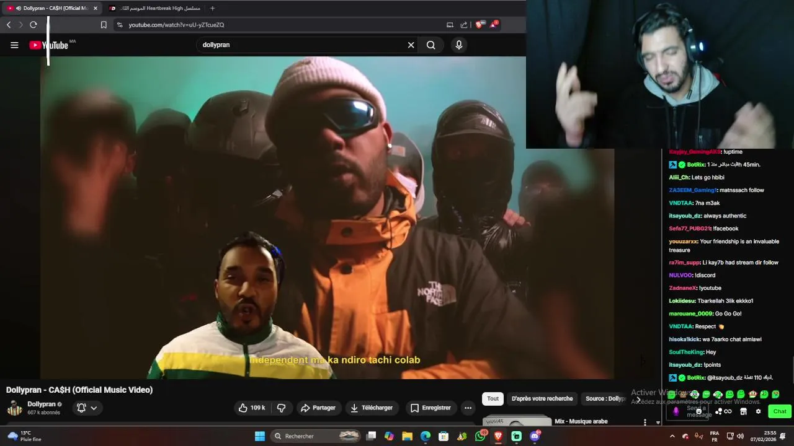Click BotRix on the 45min message
Image resolution: width=794 pixels, height=446 pixels.
[696, 165]
